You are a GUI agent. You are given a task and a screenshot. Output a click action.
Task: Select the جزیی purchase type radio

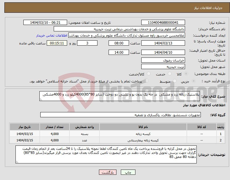tap(194, 81)
